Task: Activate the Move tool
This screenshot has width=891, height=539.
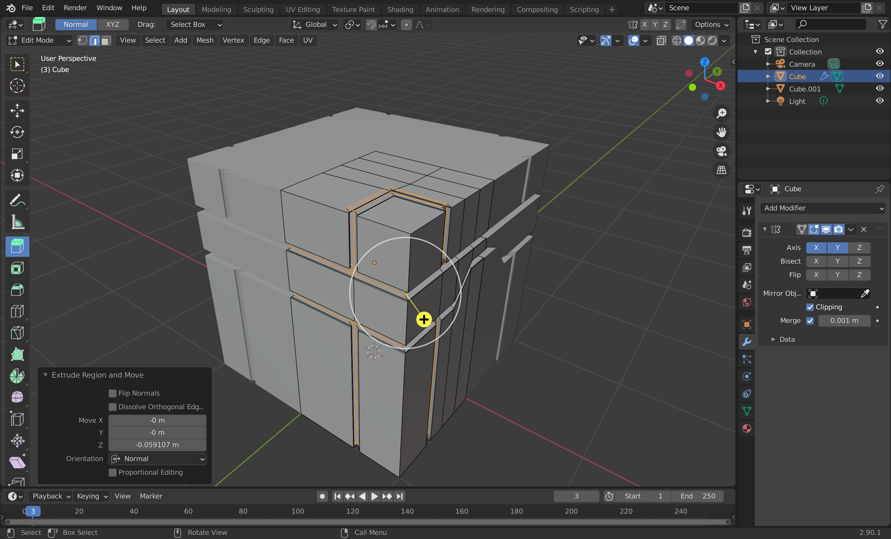Action: coord(17,111)
